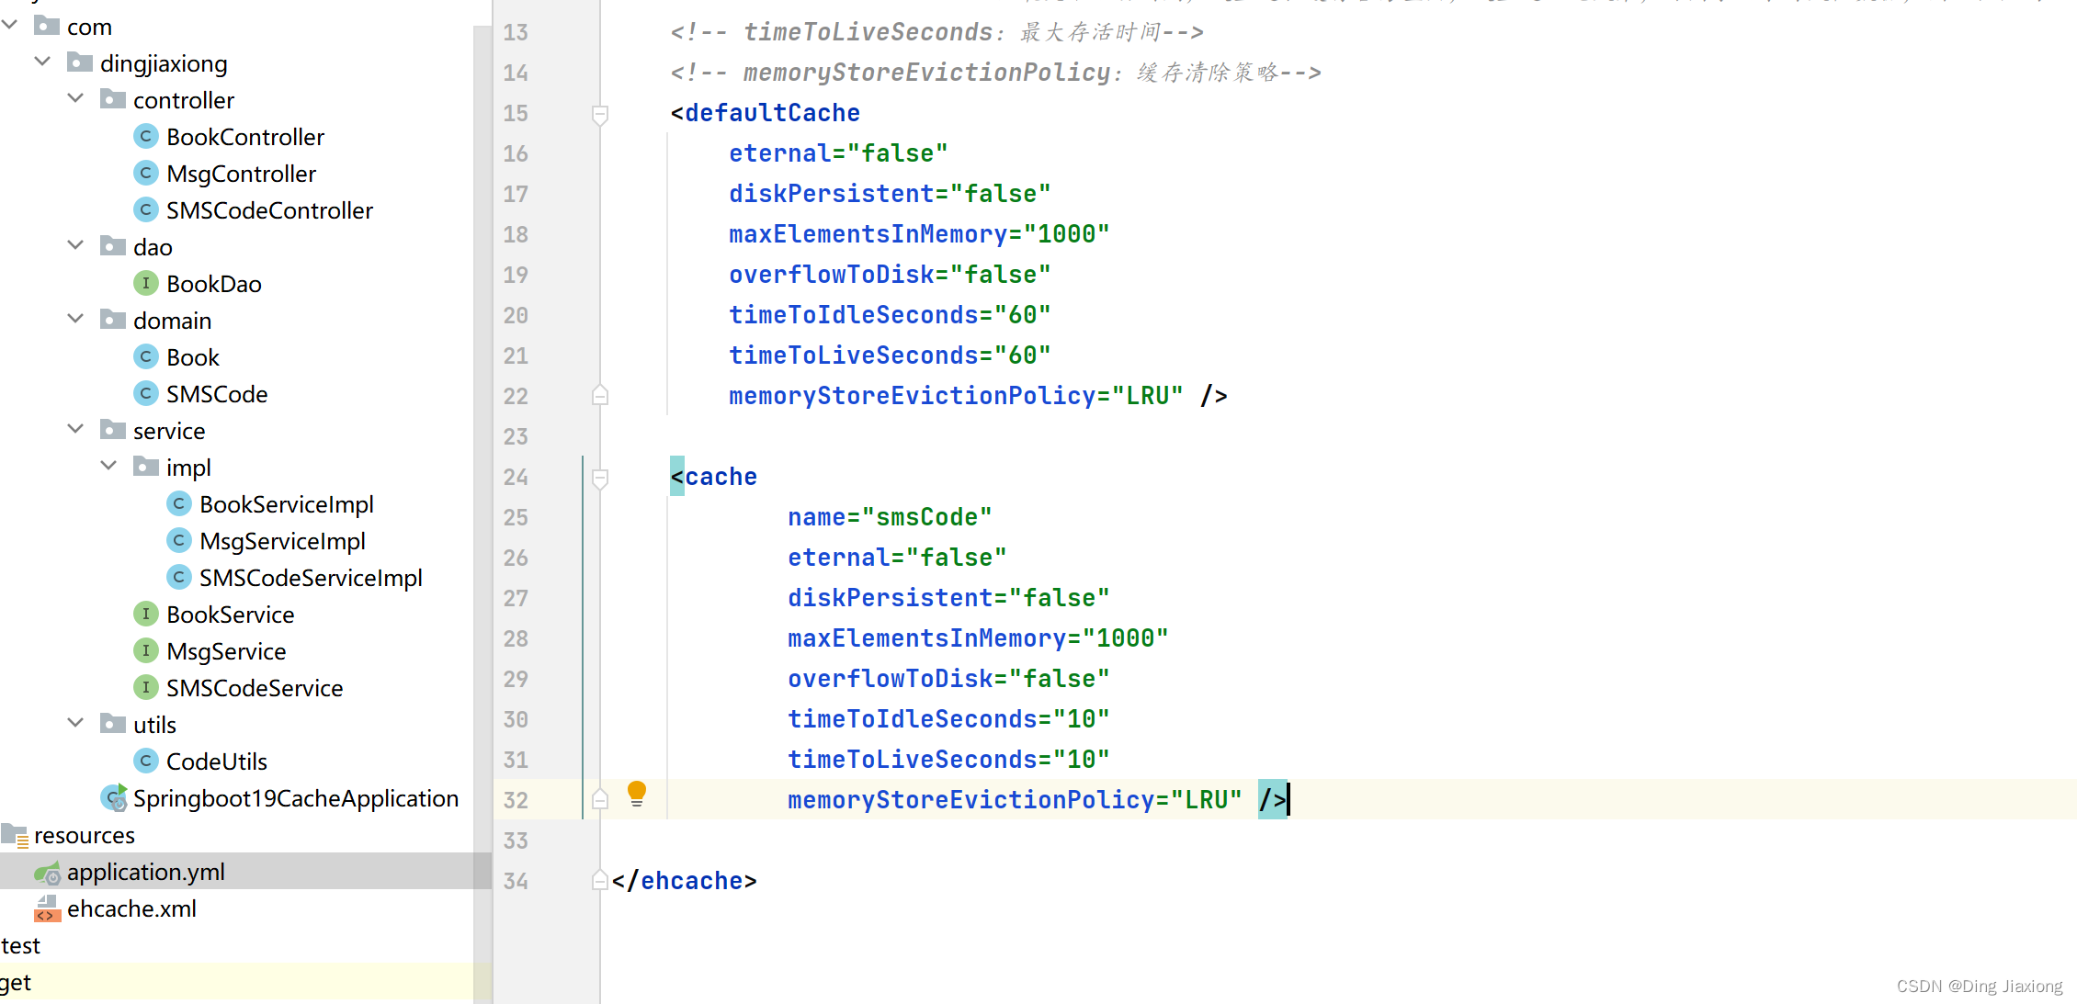Collapse the domain package chevron
2077x1004 pixels.
[x=75, y=319]
